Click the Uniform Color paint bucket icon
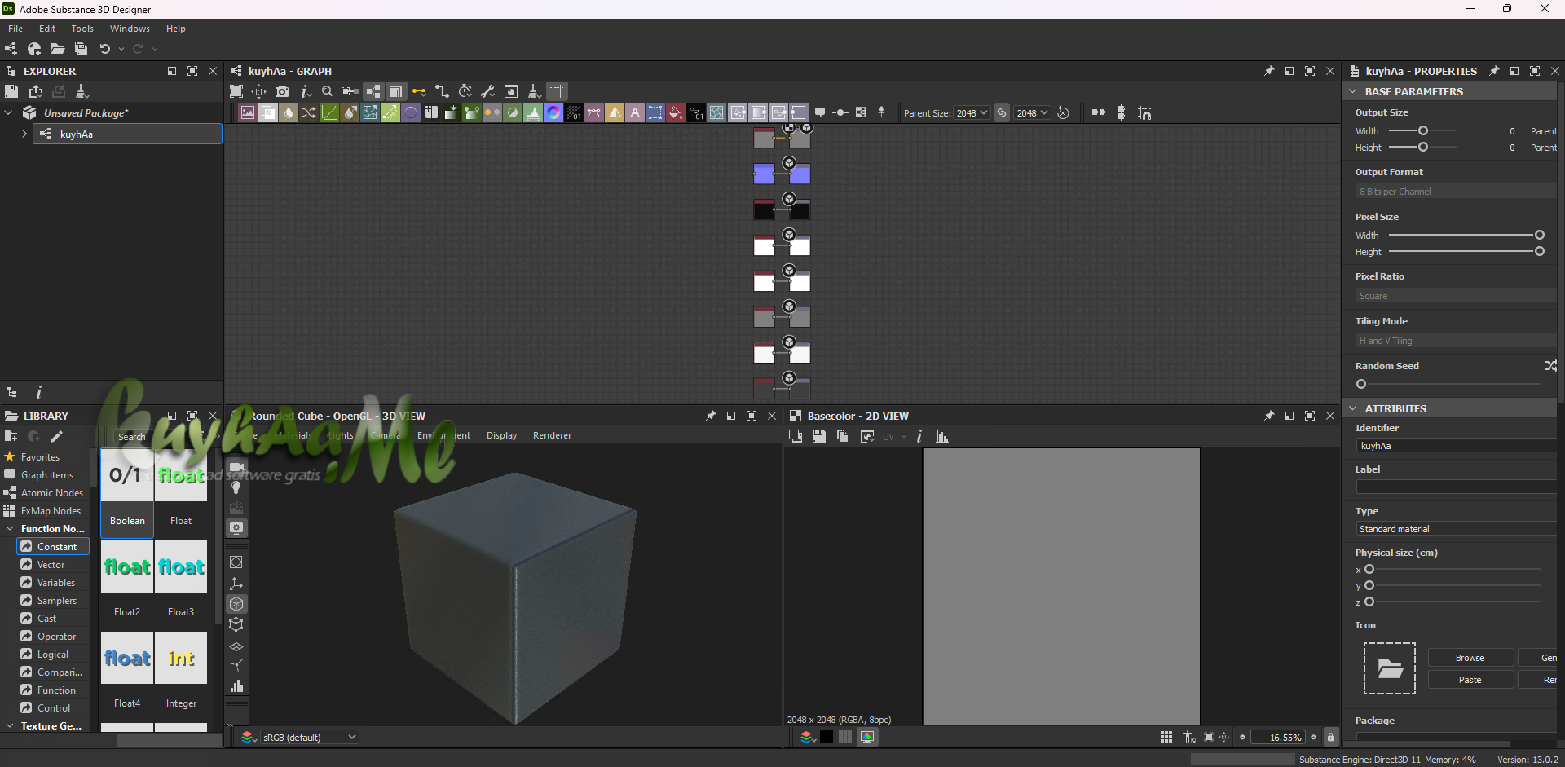 click(x=676, y=112)
